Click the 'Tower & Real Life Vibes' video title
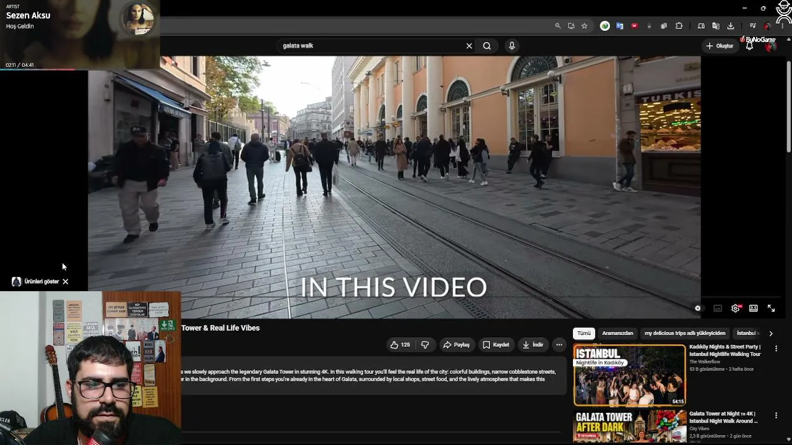This screenshot has height=445, width=792. (220, 328)
